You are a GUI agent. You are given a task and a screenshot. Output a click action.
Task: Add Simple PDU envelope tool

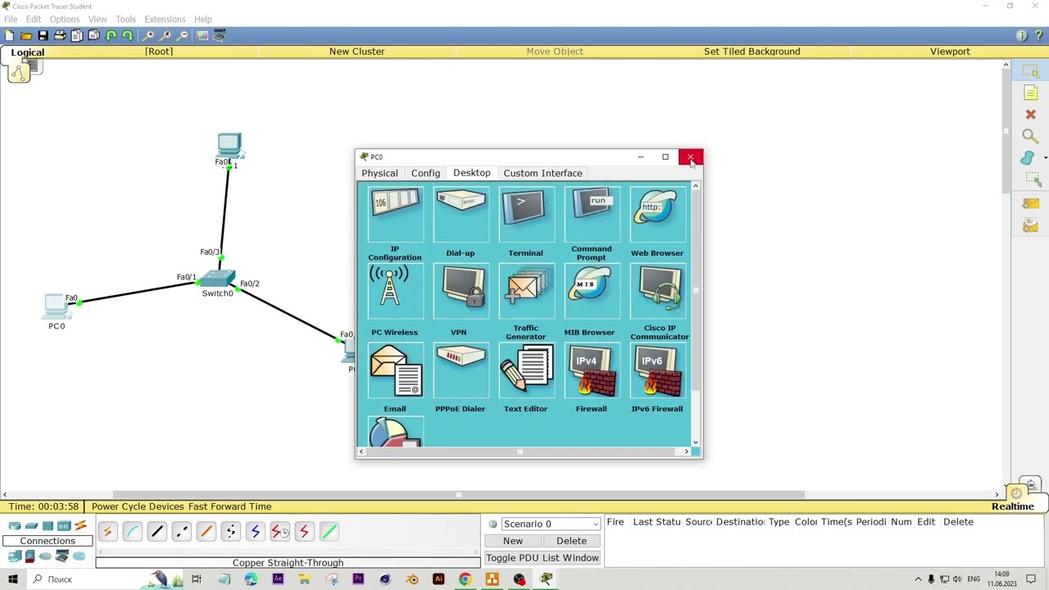(1030, 203)
